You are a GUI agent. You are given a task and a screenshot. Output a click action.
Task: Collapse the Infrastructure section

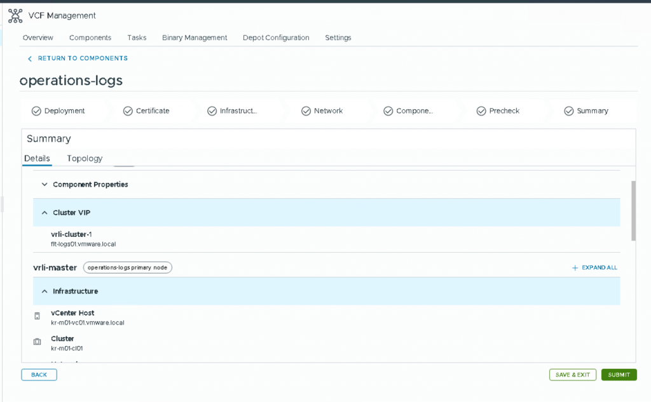coord(45,291)
